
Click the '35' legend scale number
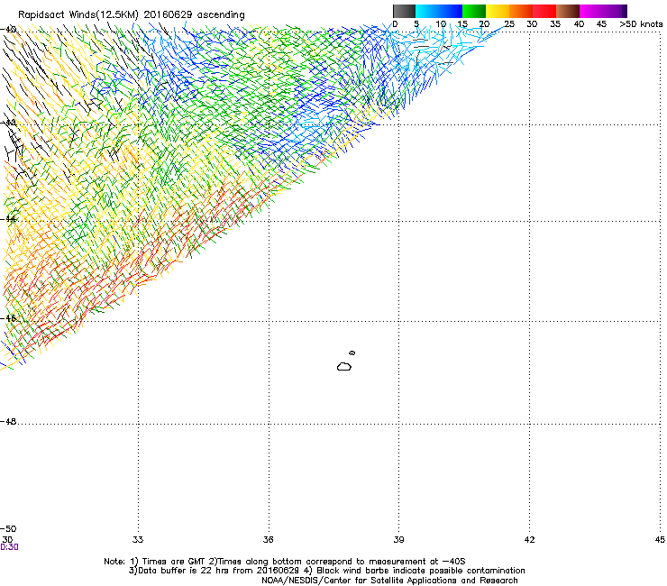tap(555, 24)
